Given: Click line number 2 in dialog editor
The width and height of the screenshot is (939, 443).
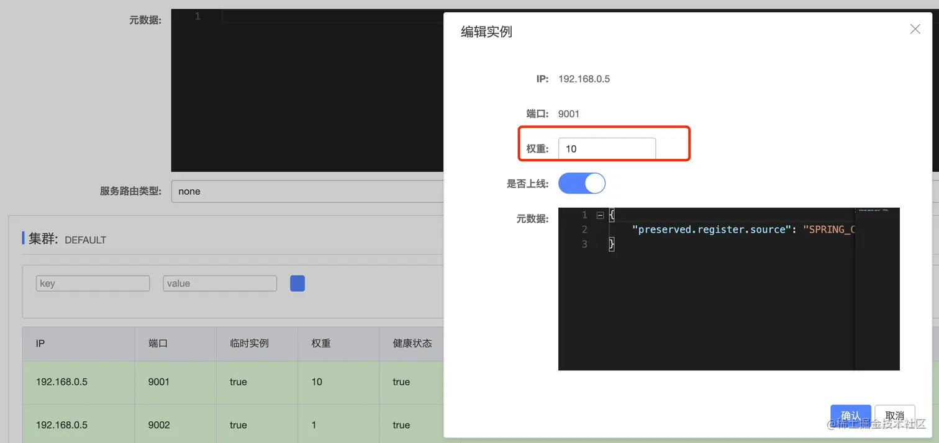Looking at the screenshot, I should pyautogui.click(x=584, y=230).
